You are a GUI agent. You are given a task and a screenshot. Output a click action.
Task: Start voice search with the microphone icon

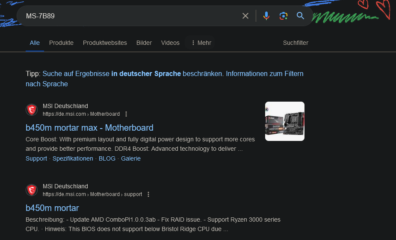click(x=266, y=16)
